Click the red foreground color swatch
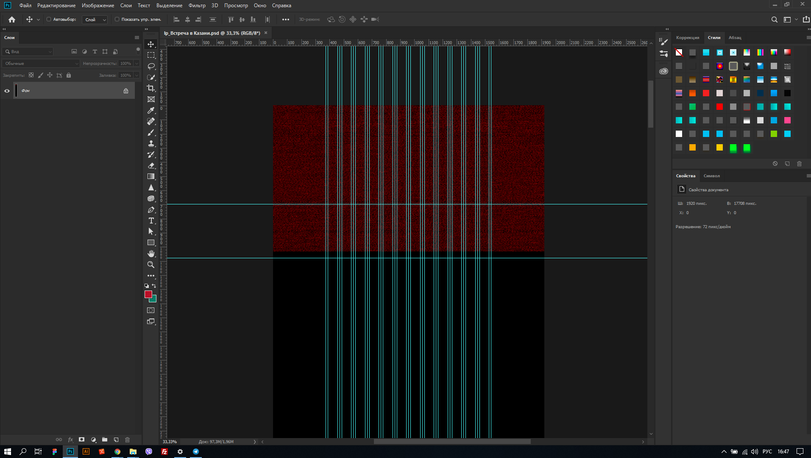 tap(148, 294)
